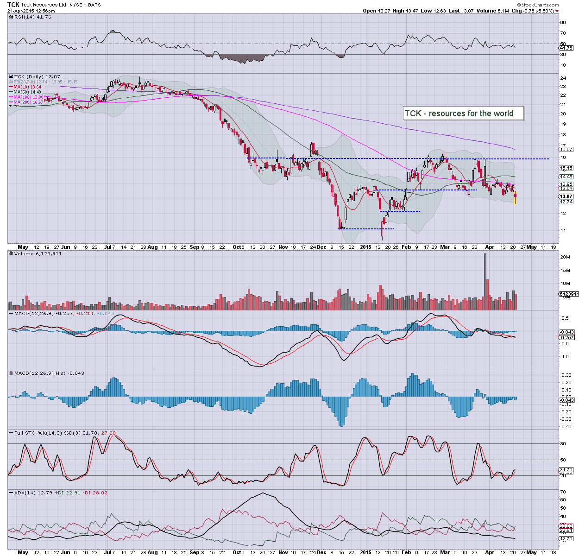579x556 pixels.
Task: Click the red down arrow beside Chg
Action: (x=557, y=11)
